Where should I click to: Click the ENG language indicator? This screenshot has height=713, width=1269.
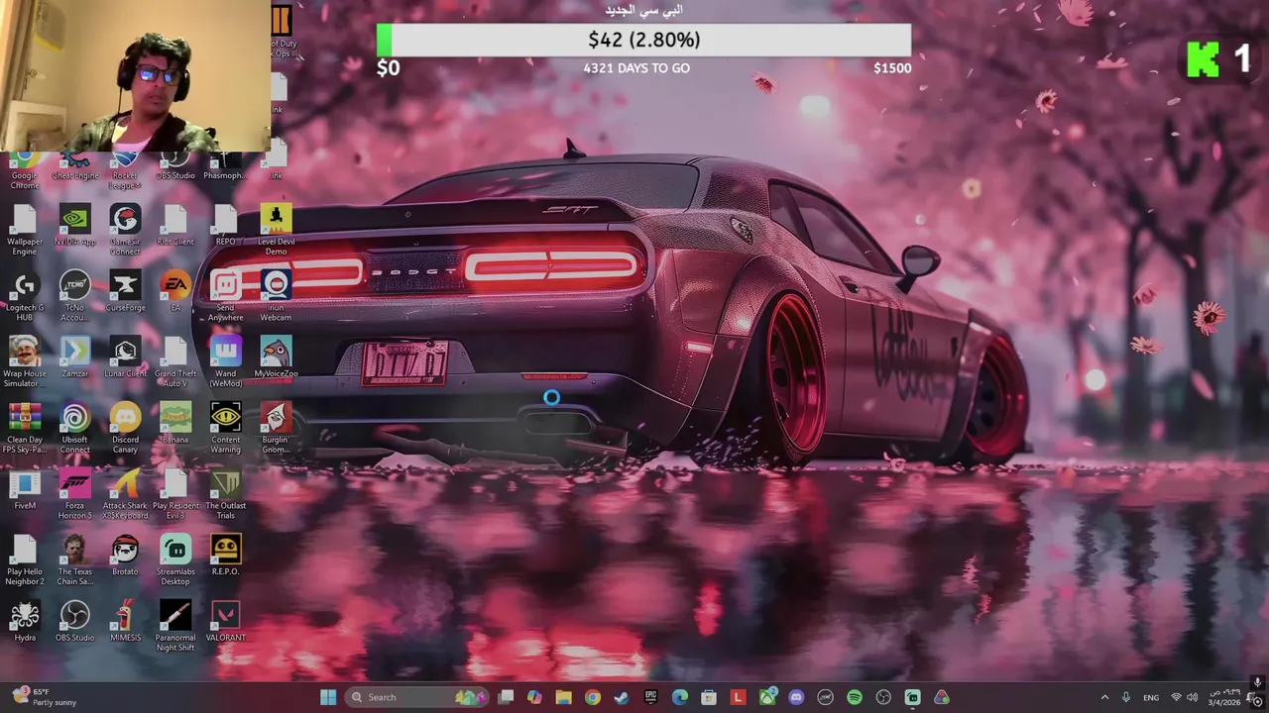click(1151, 697)
